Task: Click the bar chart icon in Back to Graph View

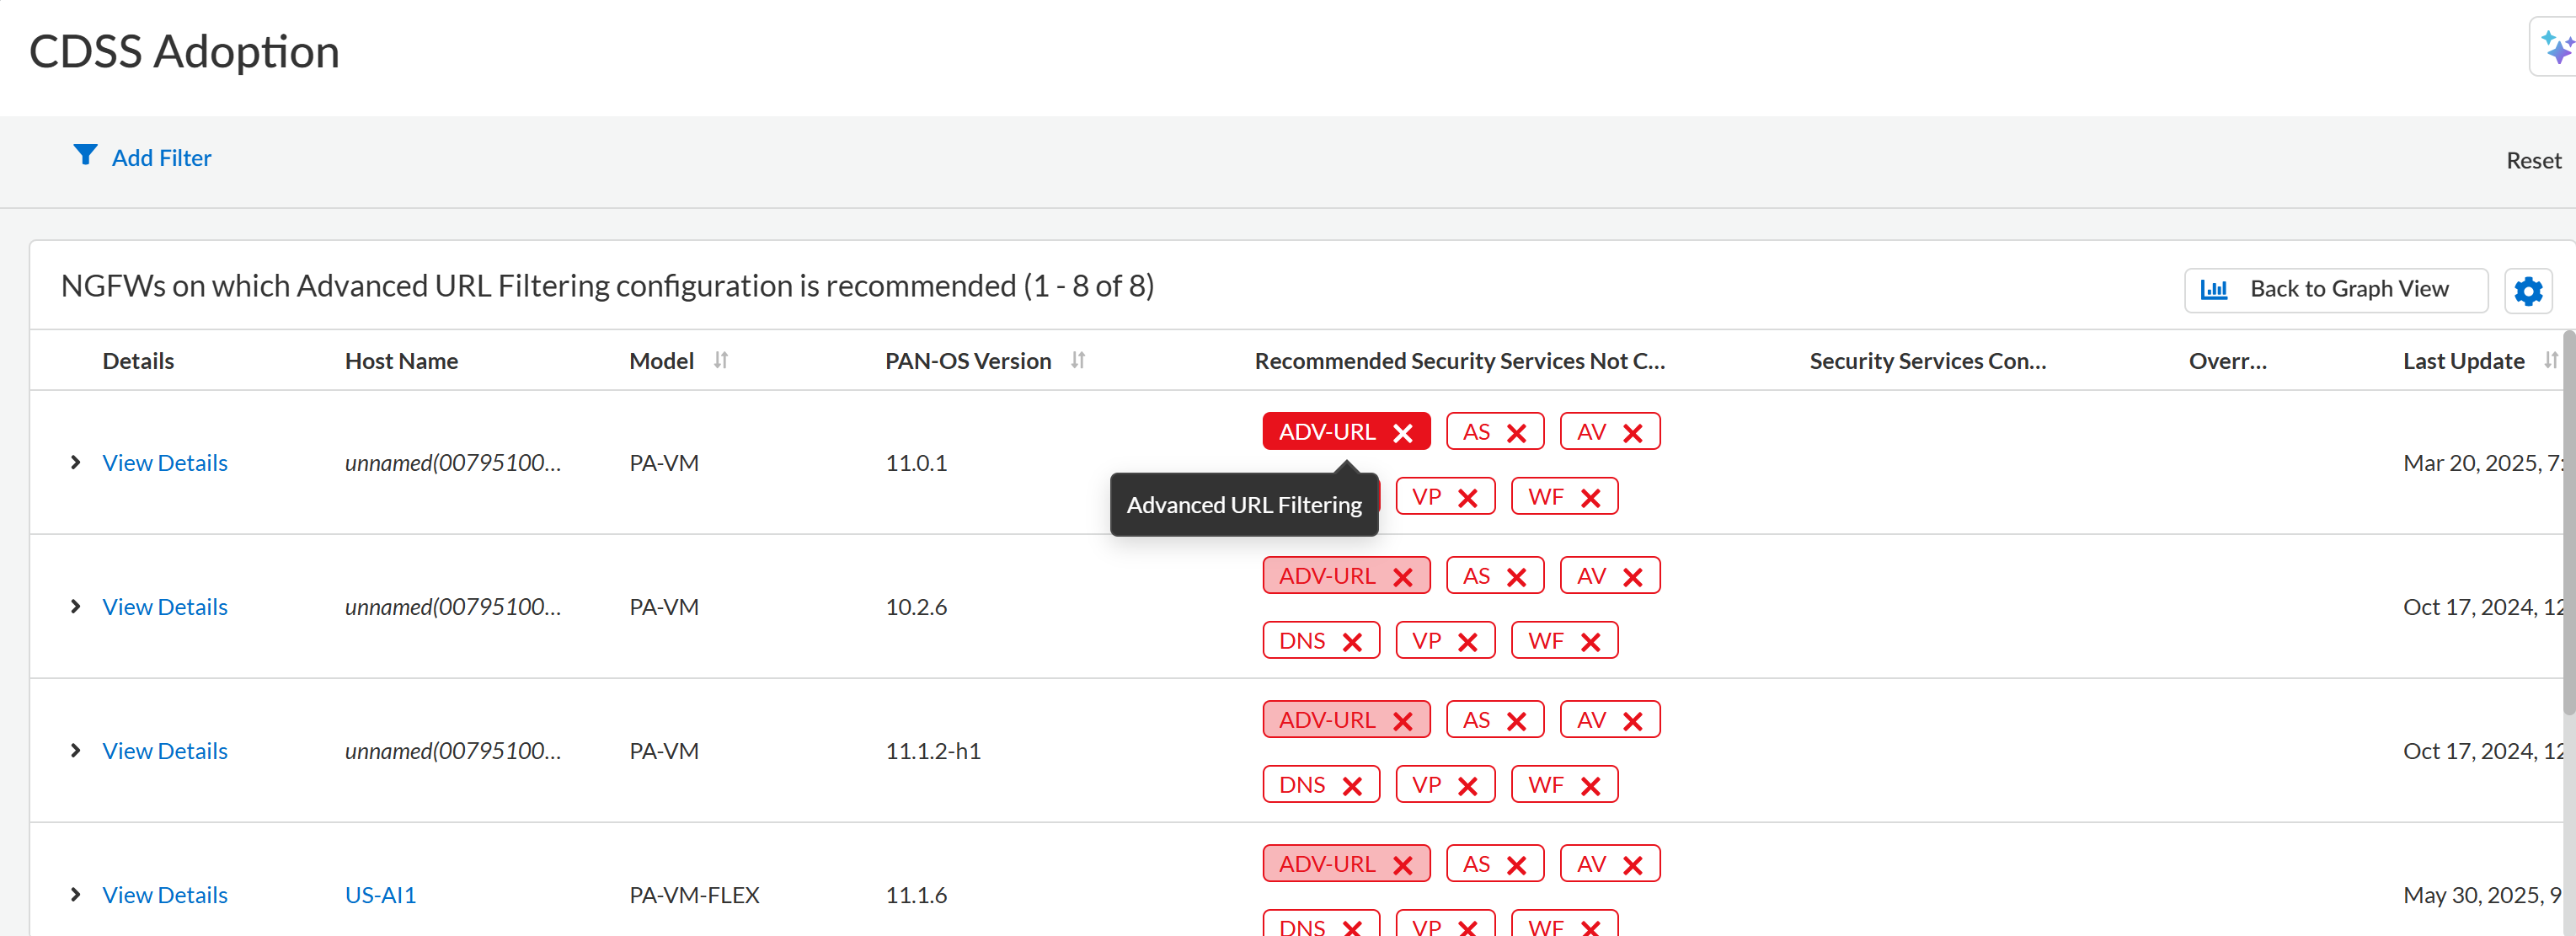Action: point(2214,290)
